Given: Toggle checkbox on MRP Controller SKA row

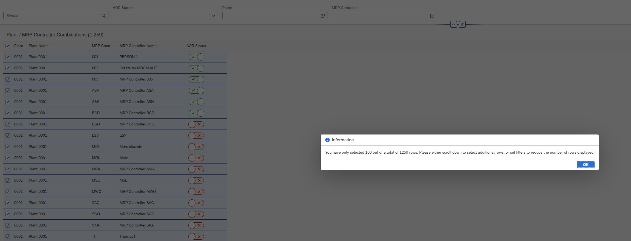Looking at the screenshot, I should click(x=8, y=225).
